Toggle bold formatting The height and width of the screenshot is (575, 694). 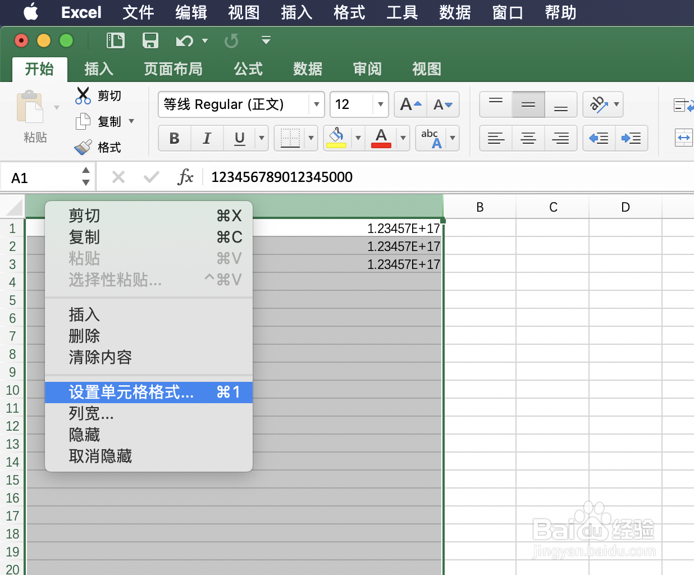[175, 138]
